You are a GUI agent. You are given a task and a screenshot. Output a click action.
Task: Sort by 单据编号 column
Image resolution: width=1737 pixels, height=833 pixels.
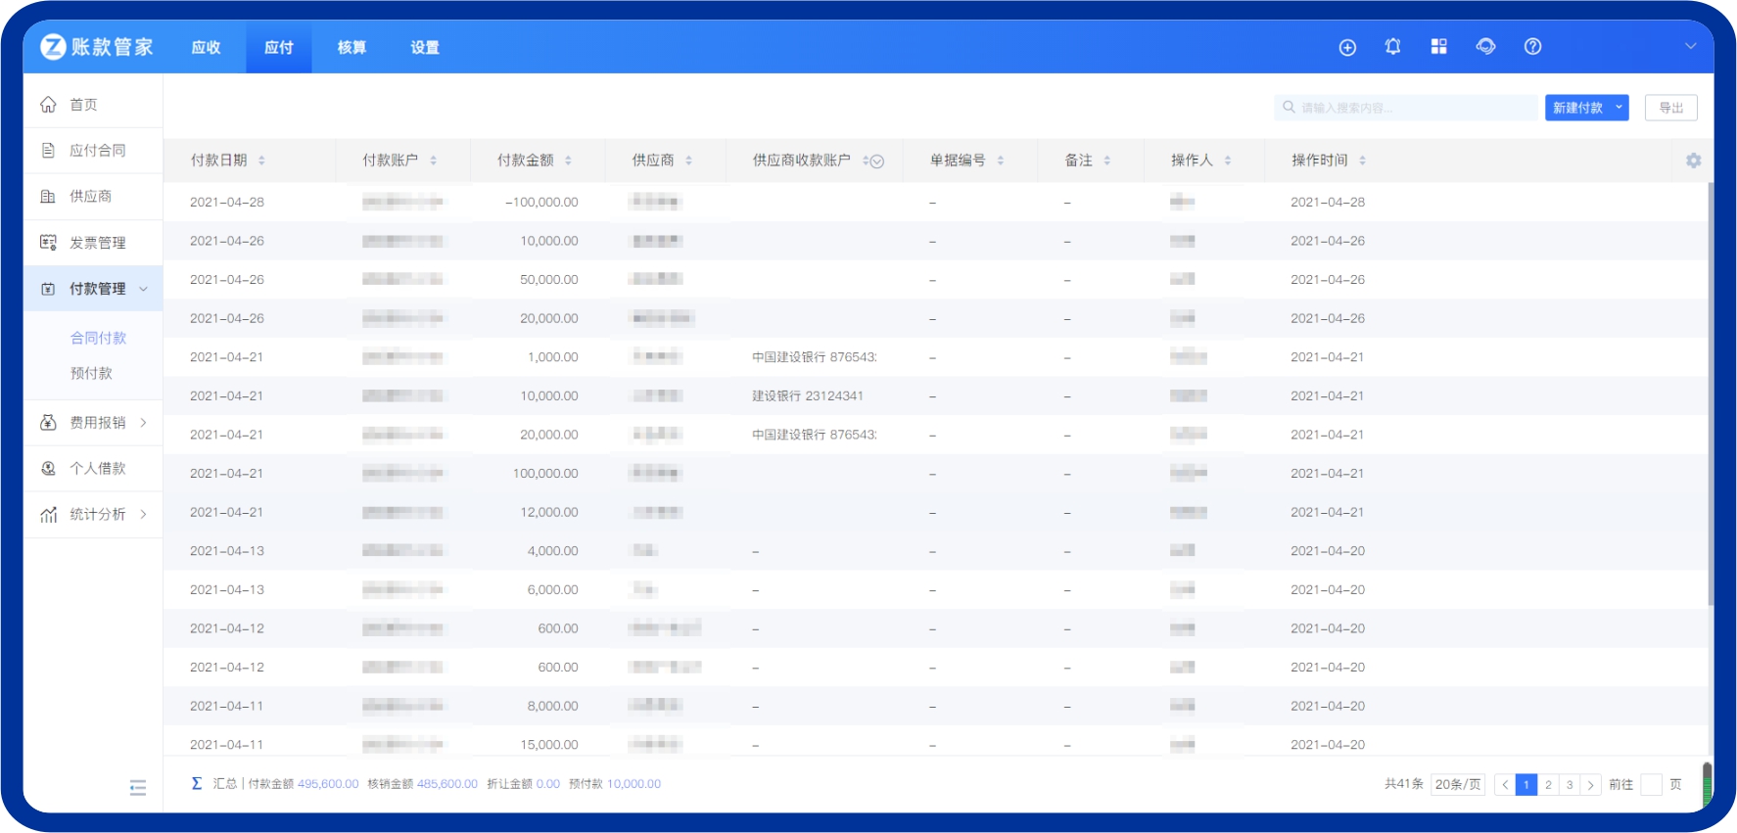[x=1000, y=161]
